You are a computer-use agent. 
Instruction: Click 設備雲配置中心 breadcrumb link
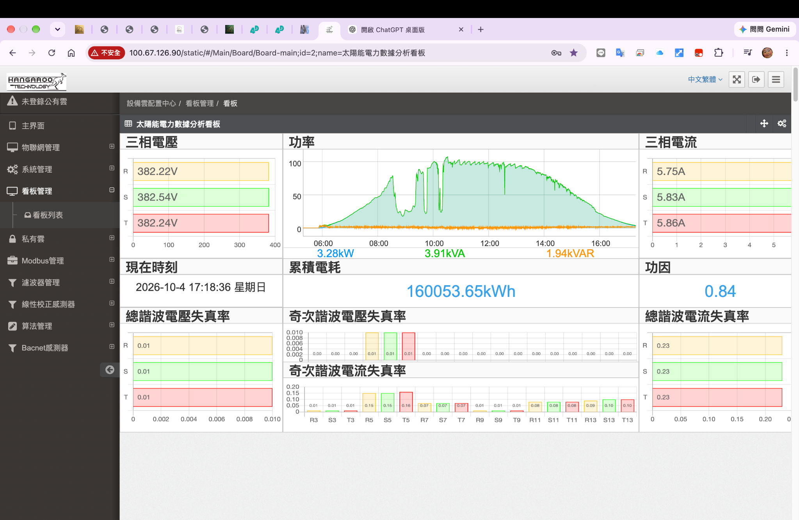151,103
